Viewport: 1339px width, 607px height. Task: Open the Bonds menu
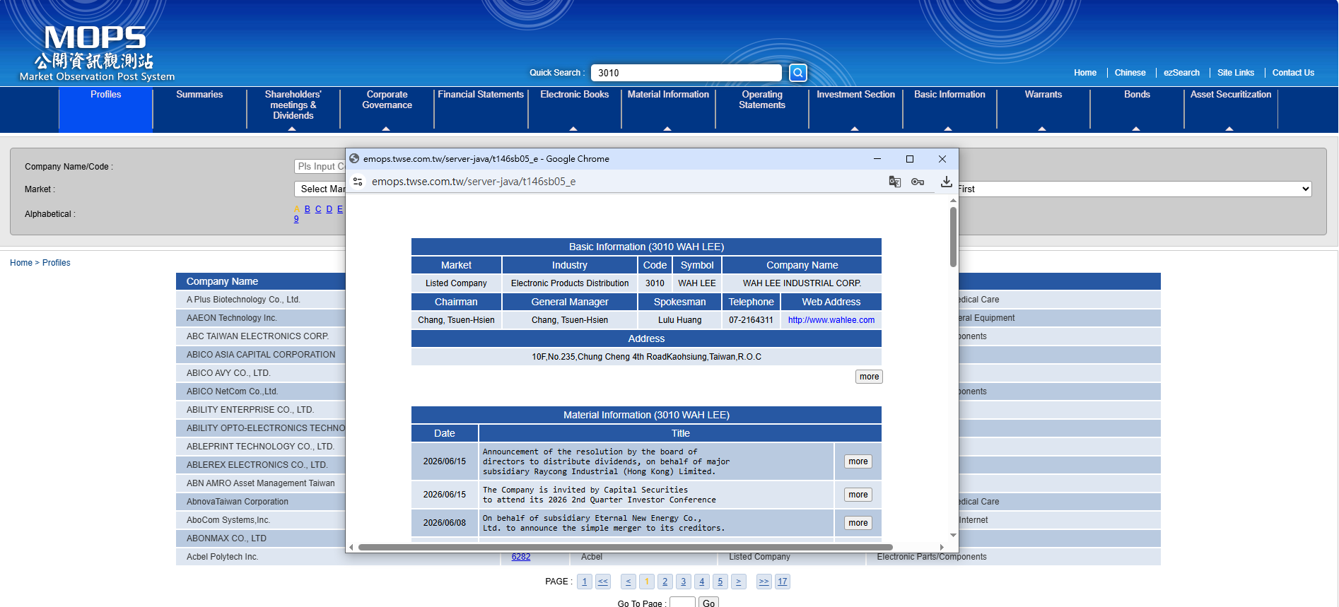tap(1137, 94)
